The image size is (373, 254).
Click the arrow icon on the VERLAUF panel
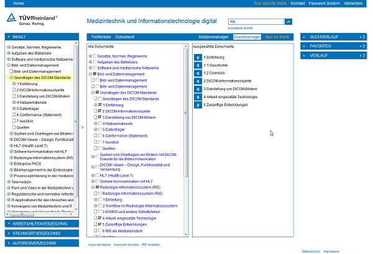[x=304, y=56]
